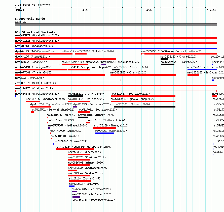Select nsv5416338 (ByrskaBishop2022) label

[x=37, y=94]
